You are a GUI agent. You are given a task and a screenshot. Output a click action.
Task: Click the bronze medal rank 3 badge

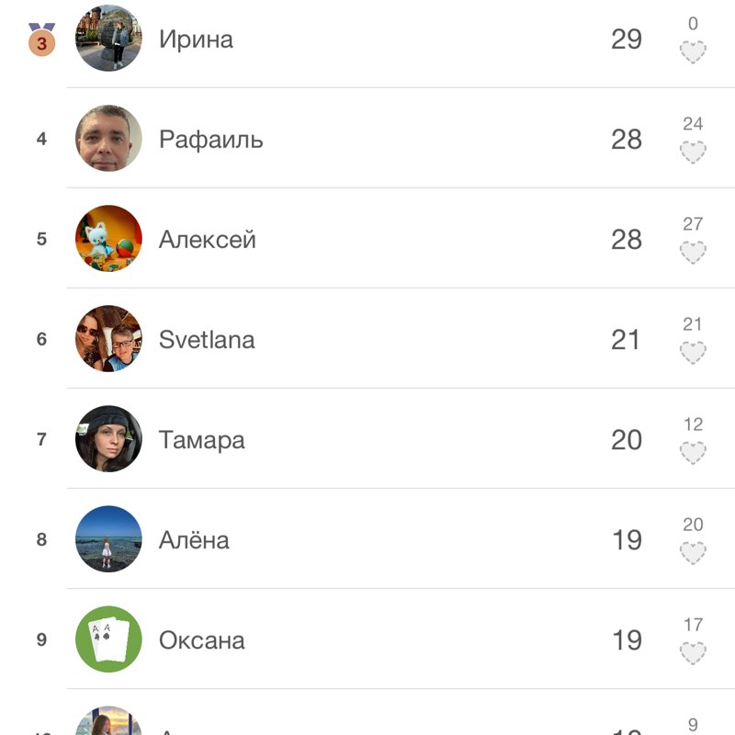[41, 40]
